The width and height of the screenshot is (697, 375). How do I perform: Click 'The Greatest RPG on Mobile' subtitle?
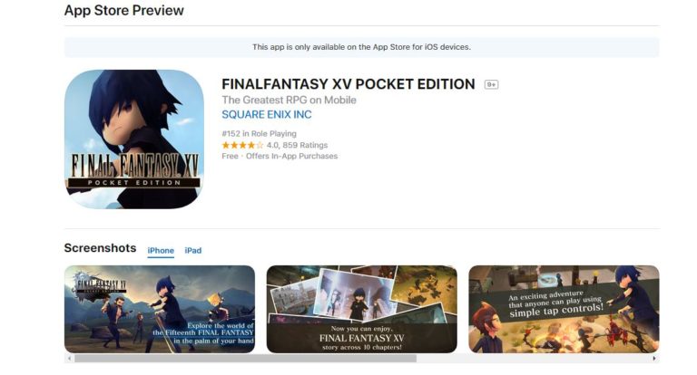(289, 101)
